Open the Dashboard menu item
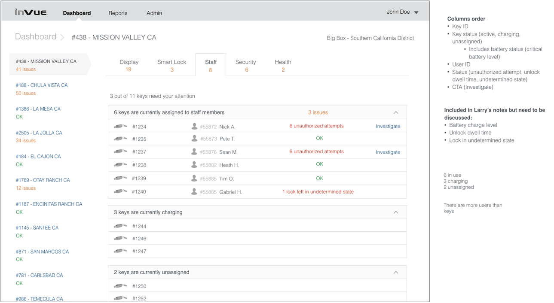Image resolution: width=554 pixels, height=303 pixels. (77, 13)
